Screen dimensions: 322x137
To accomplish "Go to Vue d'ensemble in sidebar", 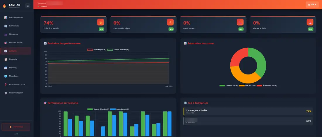I will (16, 17).
